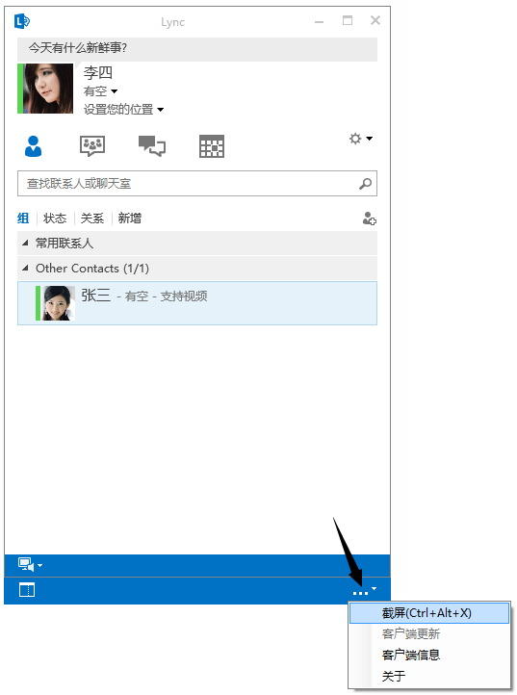Collapse the Other Contacts group
Image resolution: width=517 pixels, height=695 pixels.
26,269
